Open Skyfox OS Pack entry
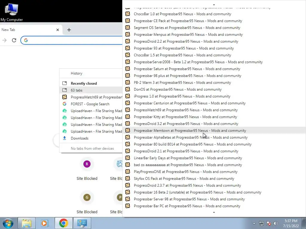 point(214,179)
